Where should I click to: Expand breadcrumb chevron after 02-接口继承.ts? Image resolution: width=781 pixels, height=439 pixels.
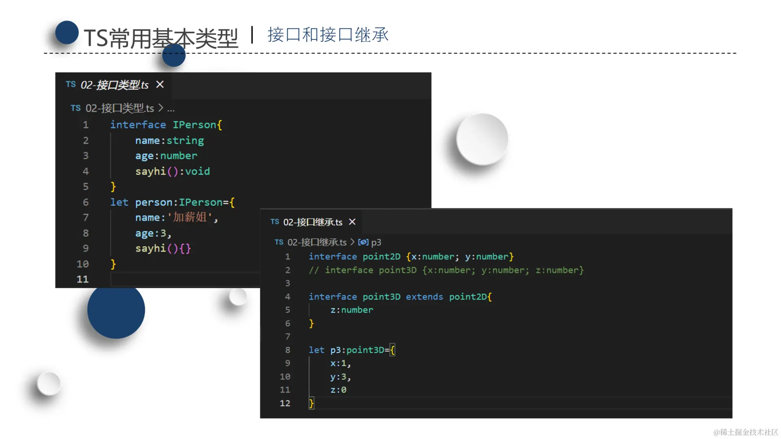[352, 243]
